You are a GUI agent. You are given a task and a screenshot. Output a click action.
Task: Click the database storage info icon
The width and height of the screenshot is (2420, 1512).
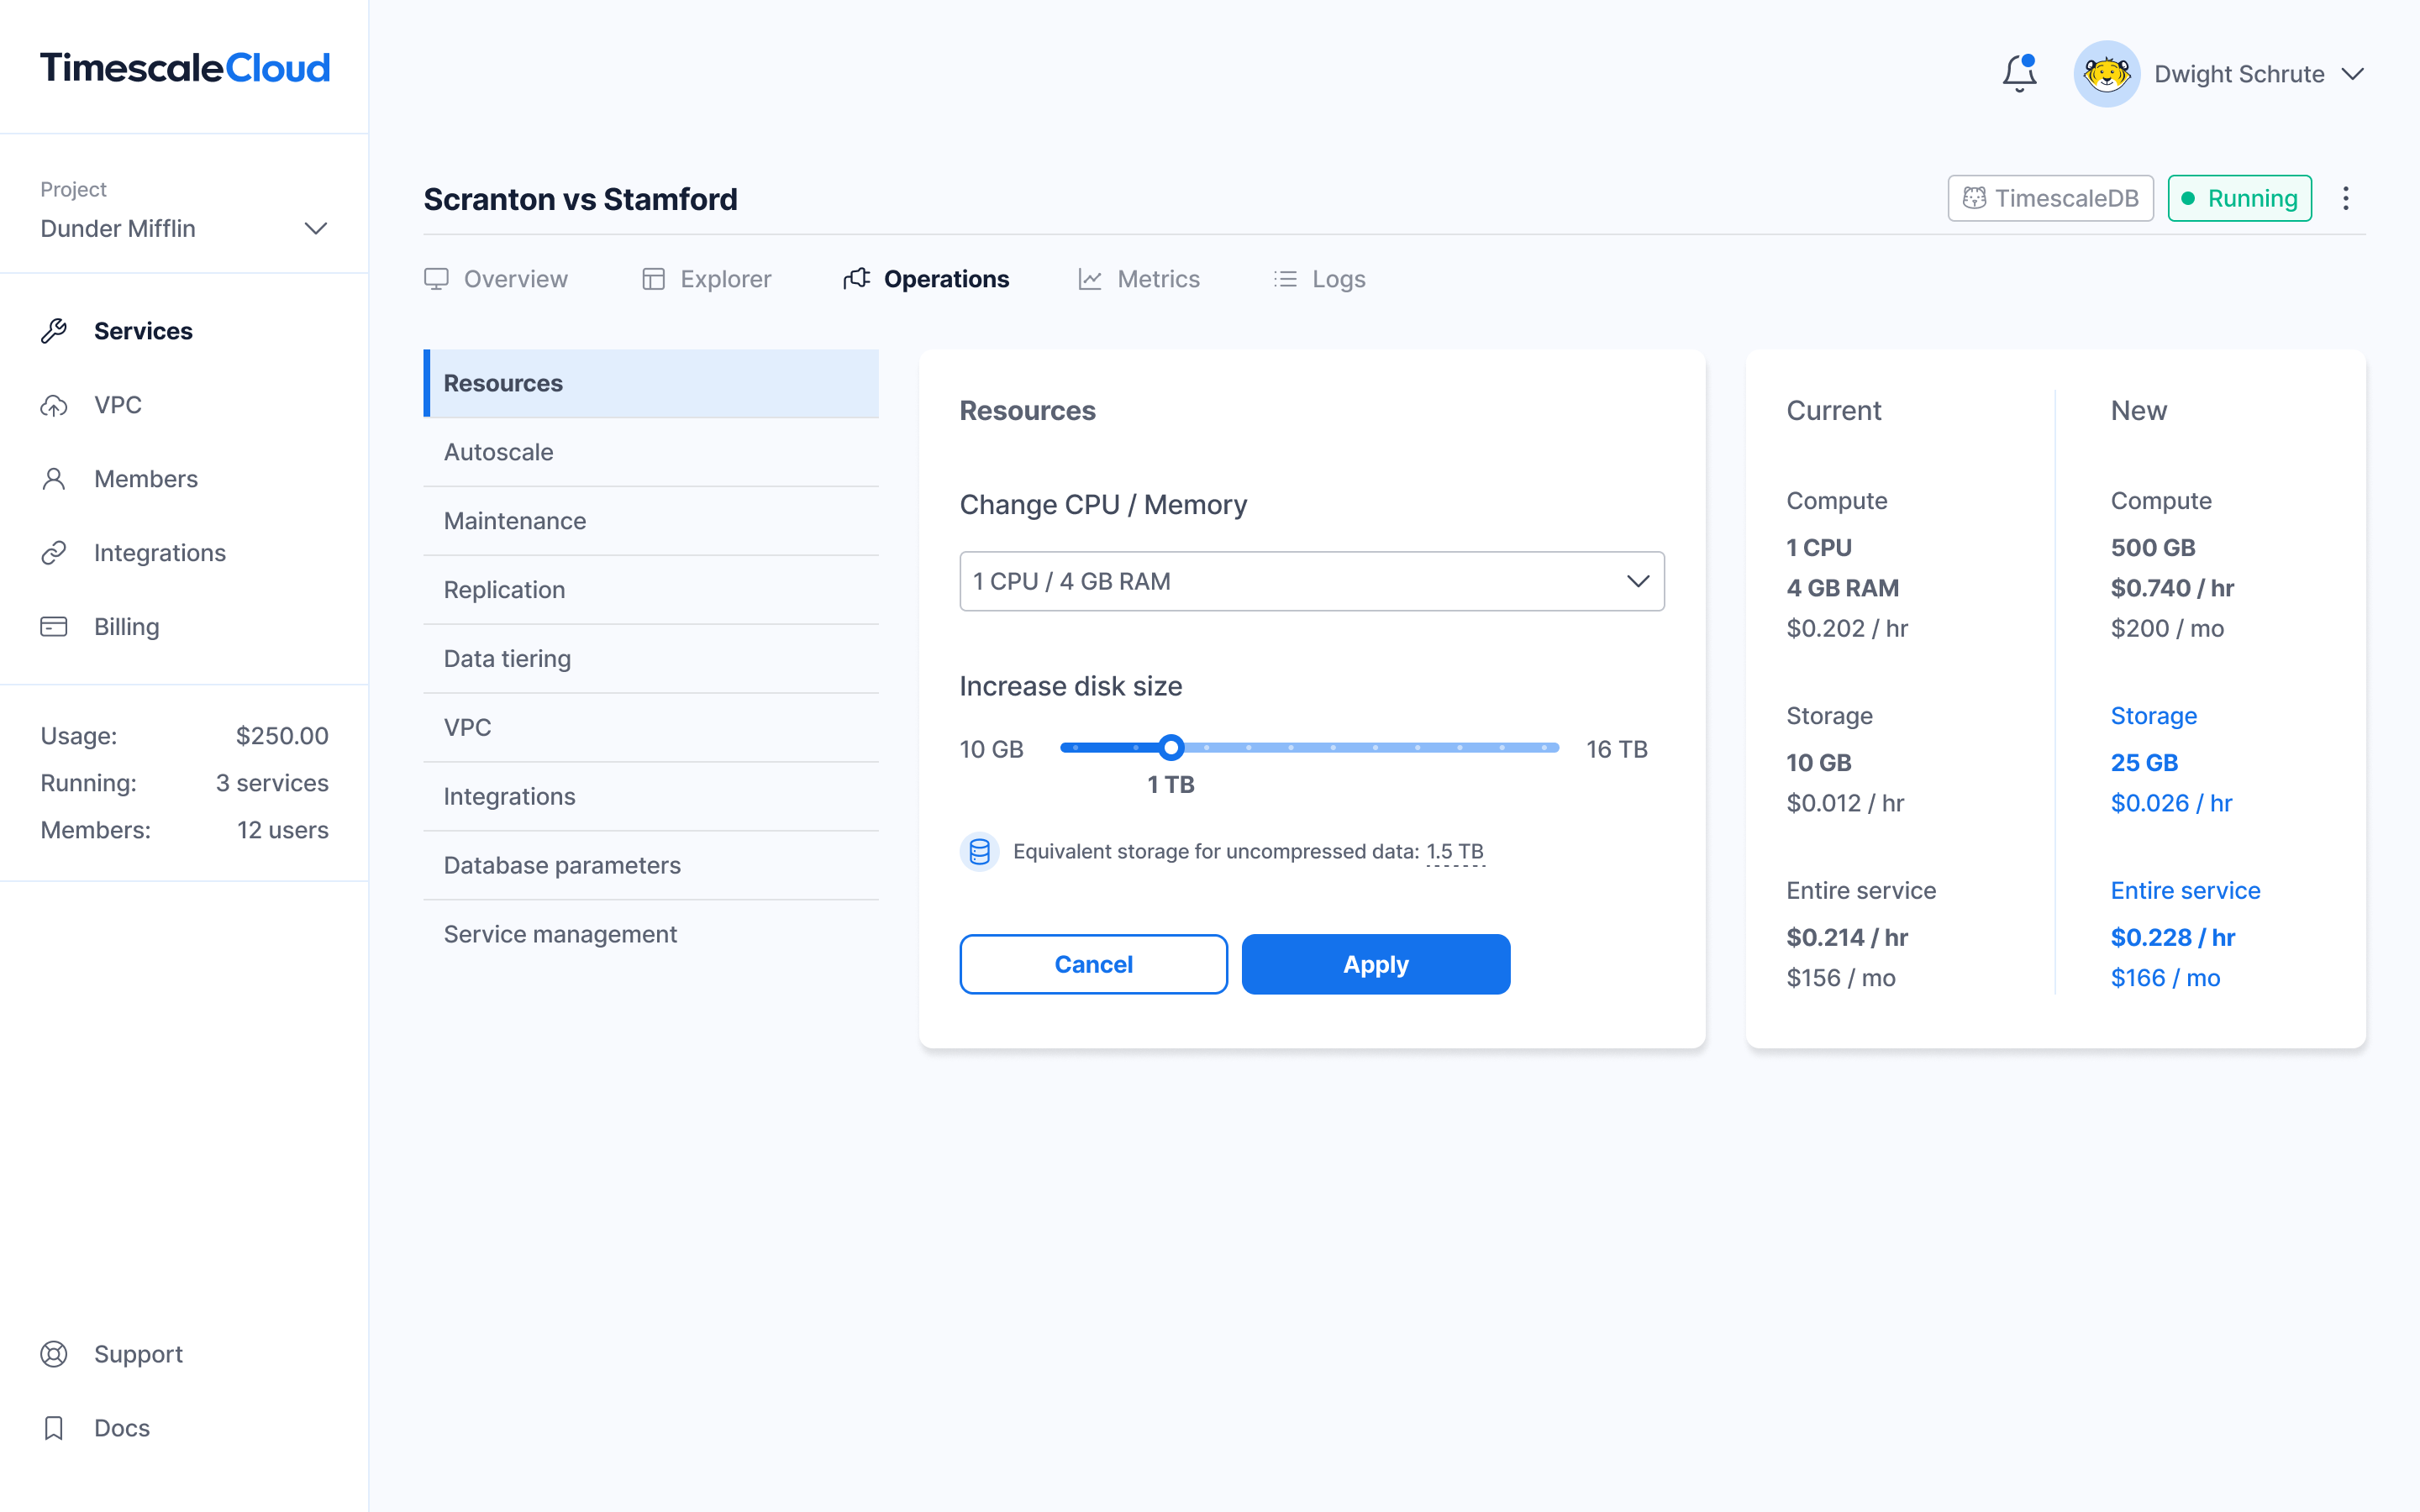(x=979, y=852)
